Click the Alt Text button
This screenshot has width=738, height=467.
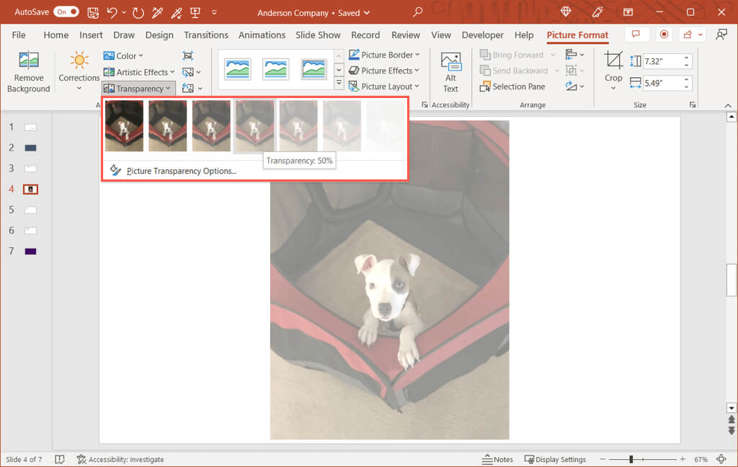(450, 71)
